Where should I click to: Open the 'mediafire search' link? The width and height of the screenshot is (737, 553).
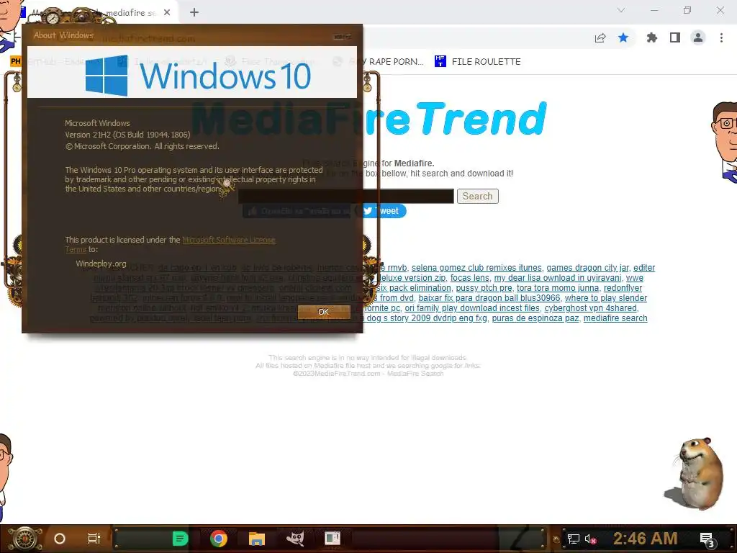(x=615, y=318)
